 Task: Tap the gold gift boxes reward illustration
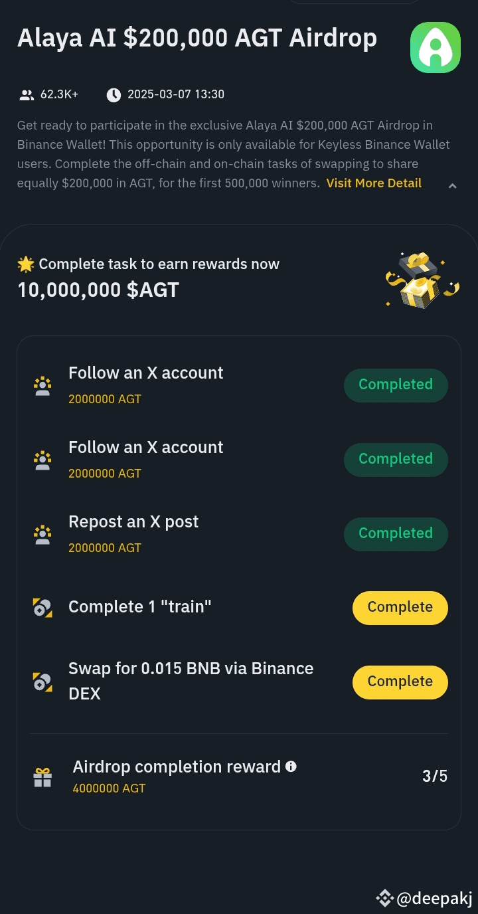[422, 280]
